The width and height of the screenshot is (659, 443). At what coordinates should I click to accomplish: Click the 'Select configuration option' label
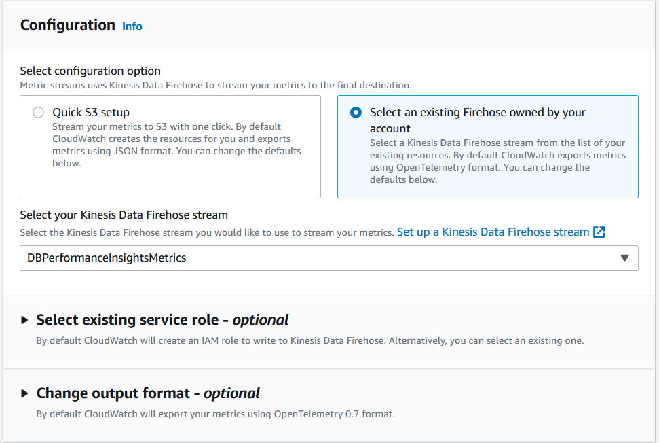coord(90,71)
